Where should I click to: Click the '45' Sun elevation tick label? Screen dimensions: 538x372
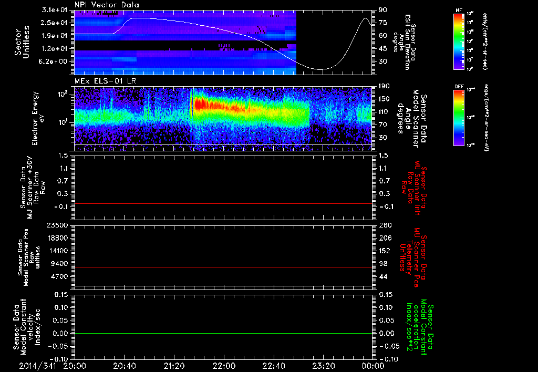pos(382,49)
